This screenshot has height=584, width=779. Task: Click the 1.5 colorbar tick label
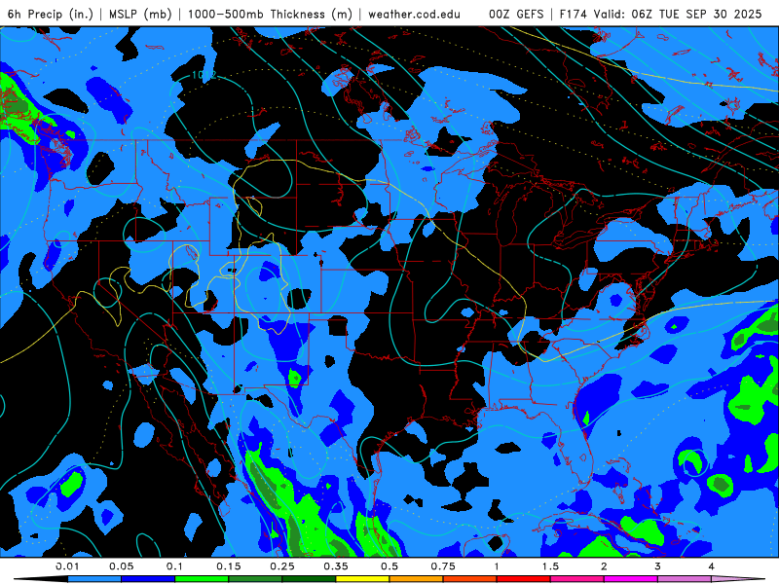coord(550,566)
